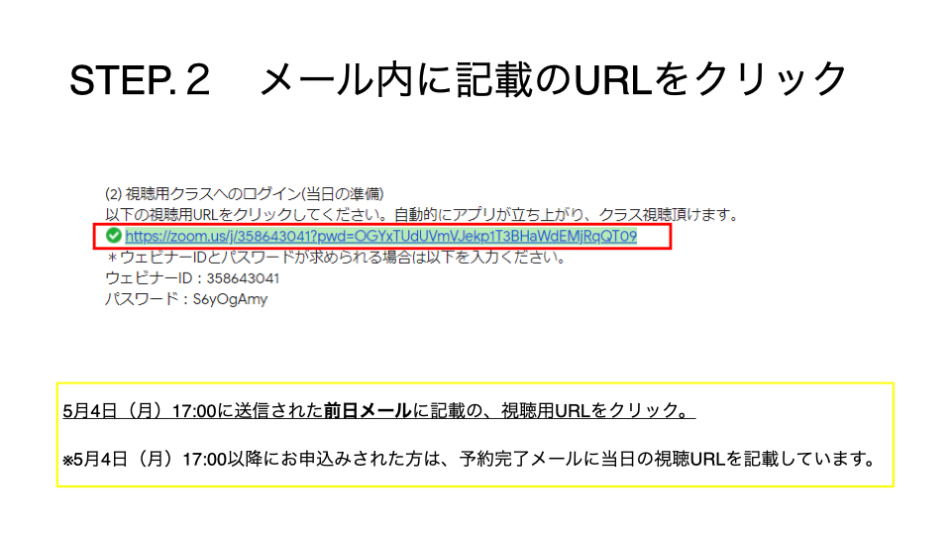
Task: Click 視聴用URLをクリック。 in the underlined sentence
Action: click(598, 410)
